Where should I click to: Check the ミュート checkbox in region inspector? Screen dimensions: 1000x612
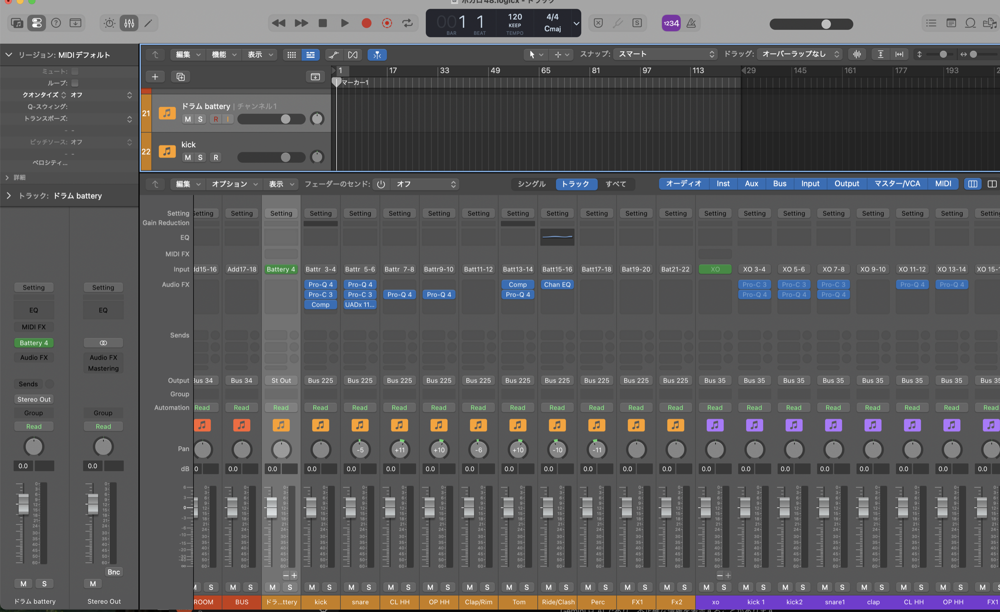pyautogui.click(x=75, y=71)
